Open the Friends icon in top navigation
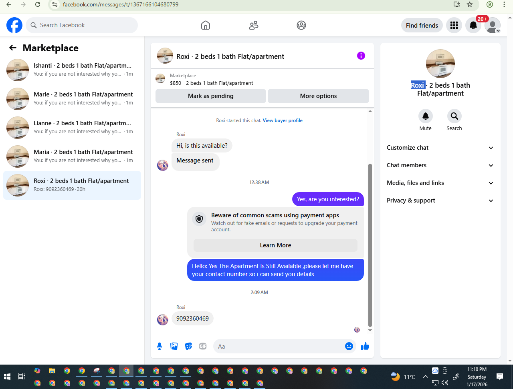This screenshot has height=389, width=513. (254, 25)
